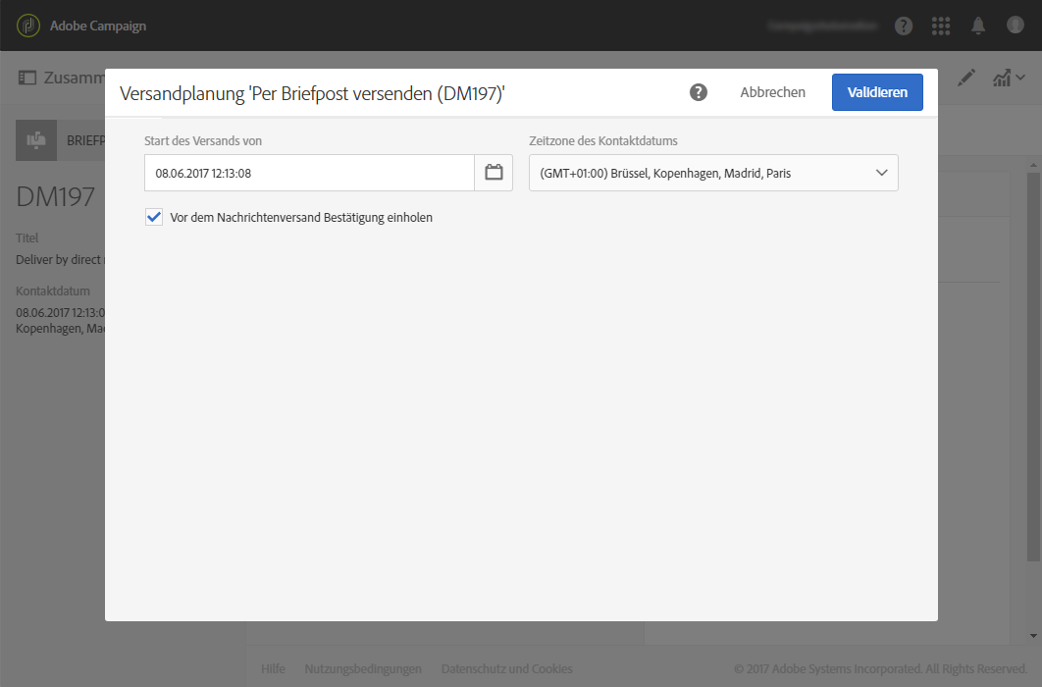Image resolution: width=1042 pixels, height=687 pixels.
Task: Open the apps grid icon
Action: [x=940, y=26]
